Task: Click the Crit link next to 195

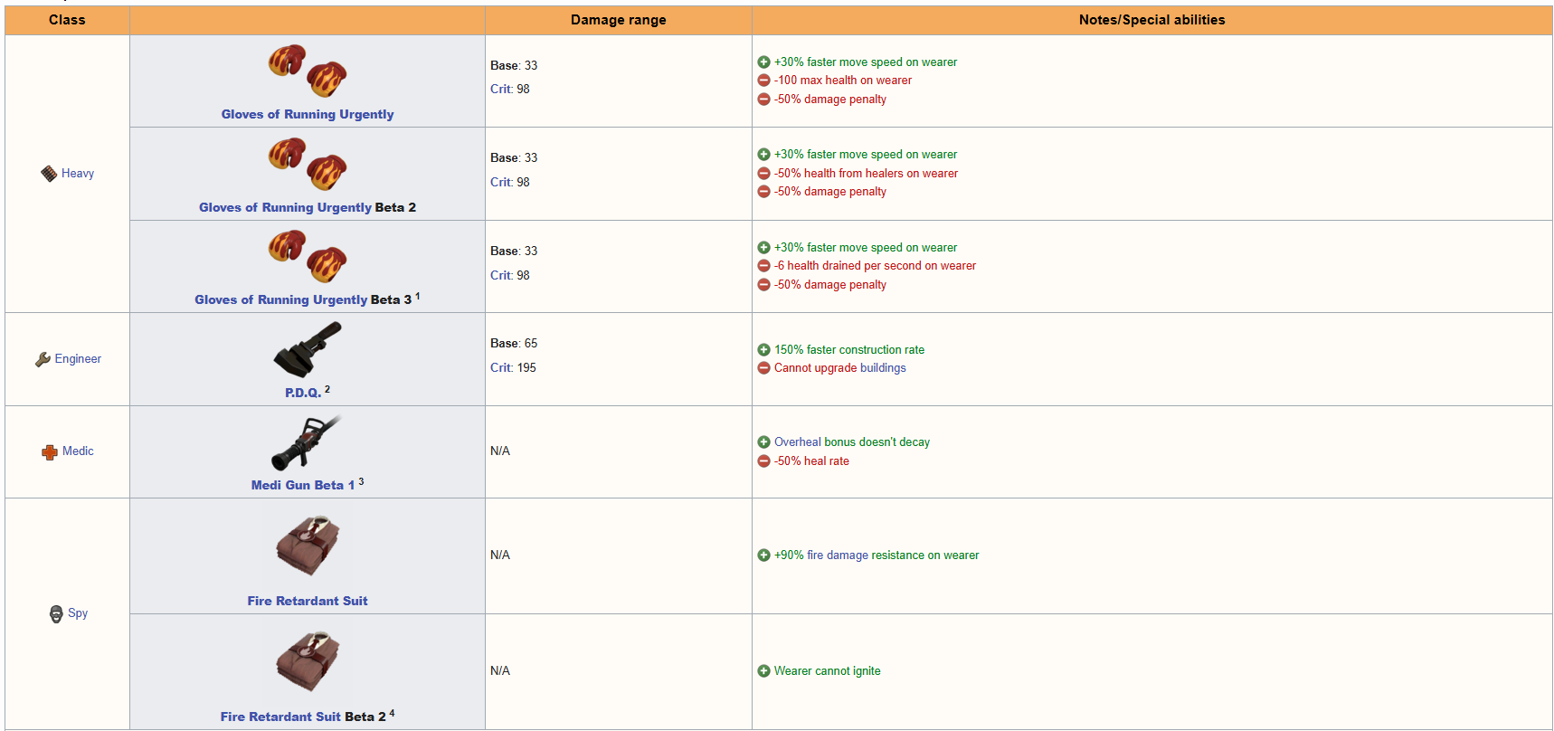Action: (x=501, y=368)
